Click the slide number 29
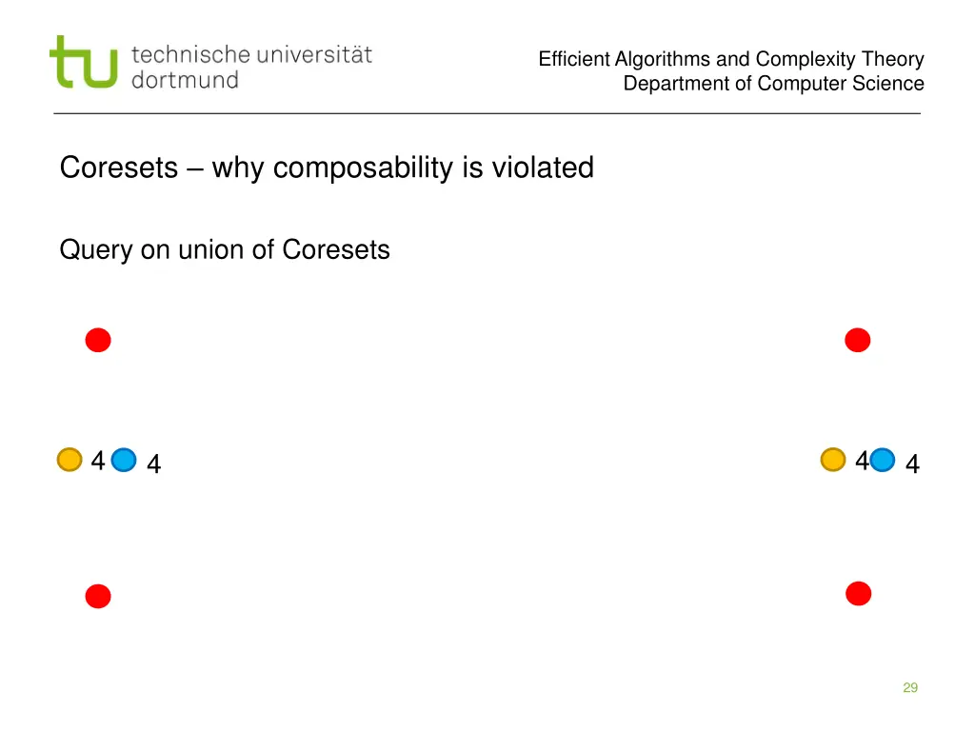Viewport: 975px width, 731px height. (910, 687)
